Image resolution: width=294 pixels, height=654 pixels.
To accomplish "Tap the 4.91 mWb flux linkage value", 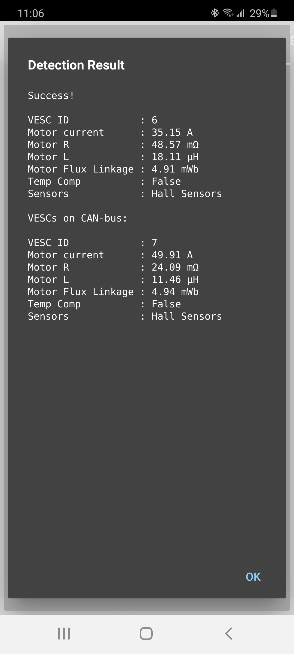I will (x=175, y=169).
